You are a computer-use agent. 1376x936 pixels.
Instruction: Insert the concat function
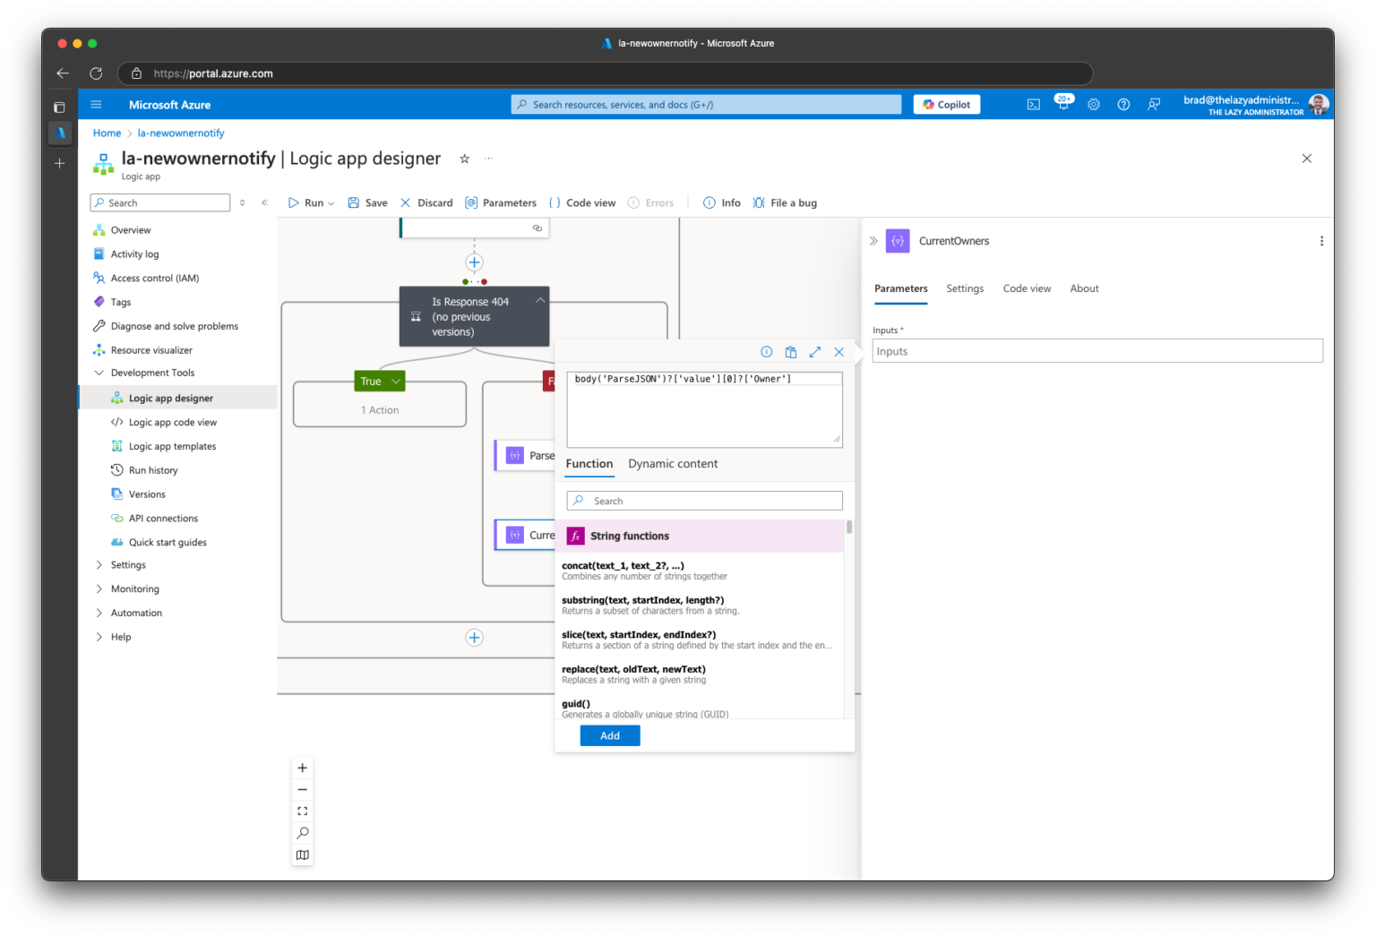point(699,571)
